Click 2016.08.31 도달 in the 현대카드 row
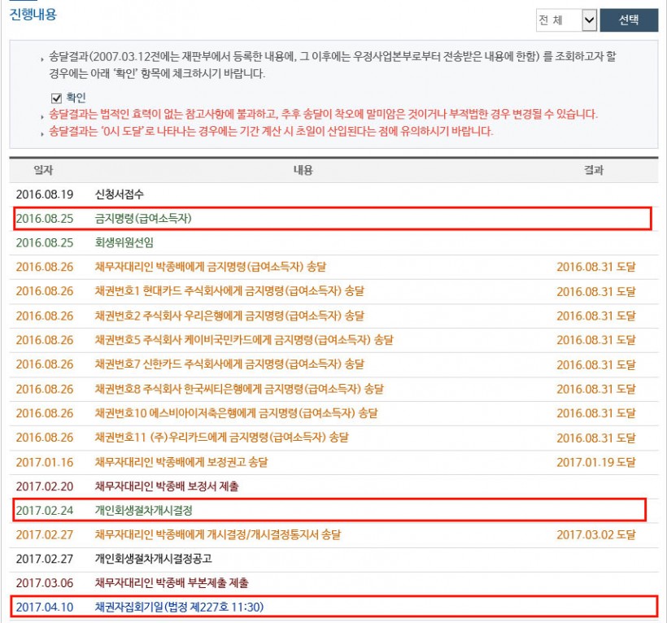 [596, 292]
